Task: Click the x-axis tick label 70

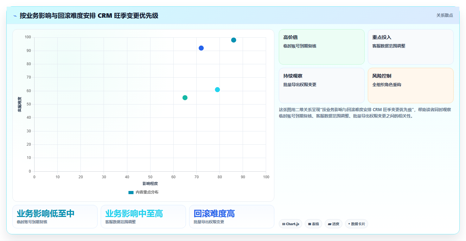Action: 196,177
